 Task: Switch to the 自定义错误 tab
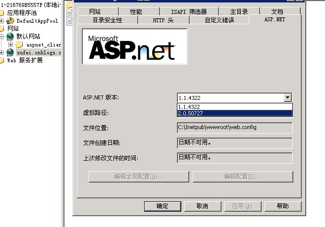point(219,20)
